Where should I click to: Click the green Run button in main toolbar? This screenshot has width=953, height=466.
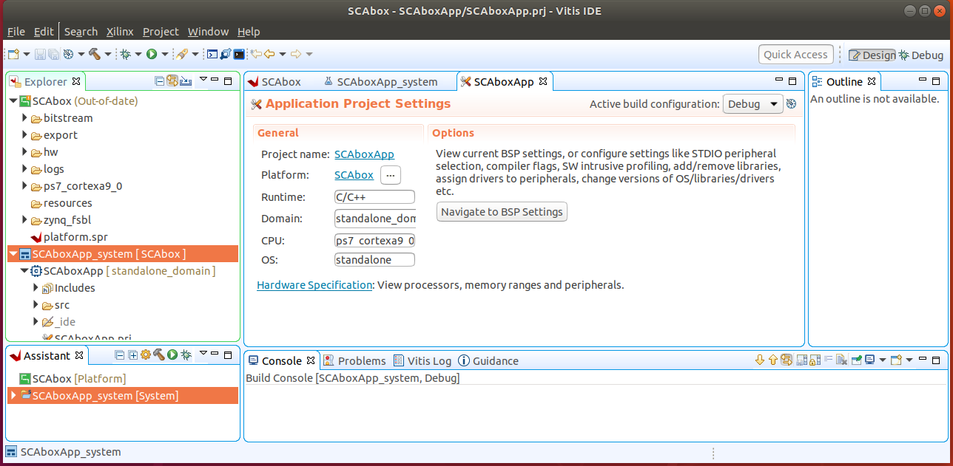pos(152,54)
